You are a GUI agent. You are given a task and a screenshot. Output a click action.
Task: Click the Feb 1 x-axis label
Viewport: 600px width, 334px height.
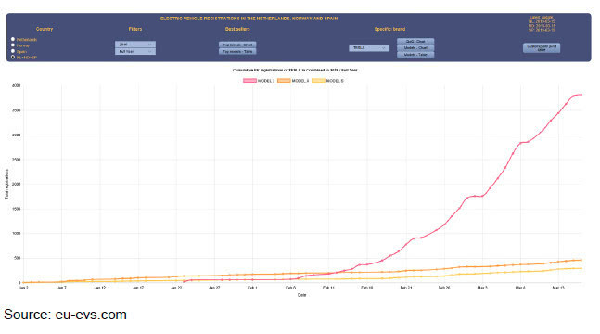252,288
